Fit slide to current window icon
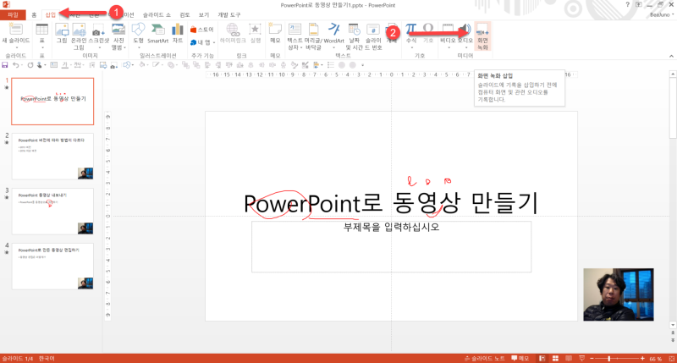The image size is (677, 363). coord(671,359)
